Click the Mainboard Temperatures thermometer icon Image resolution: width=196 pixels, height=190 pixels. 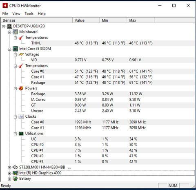pyautogui.click(x=21, y=38)
